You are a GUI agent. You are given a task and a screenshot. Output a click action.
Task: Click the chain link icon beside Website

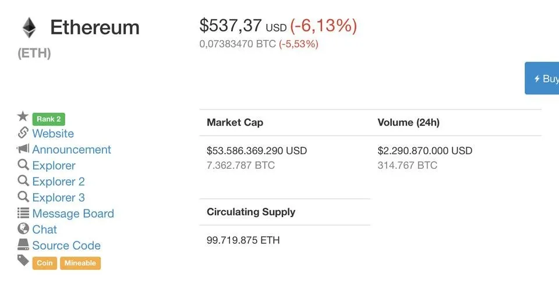pos(23,133)
